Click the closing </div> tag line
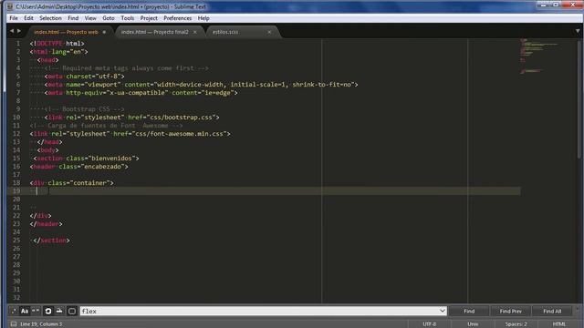 pyautogui.click(x=40, y=216)
